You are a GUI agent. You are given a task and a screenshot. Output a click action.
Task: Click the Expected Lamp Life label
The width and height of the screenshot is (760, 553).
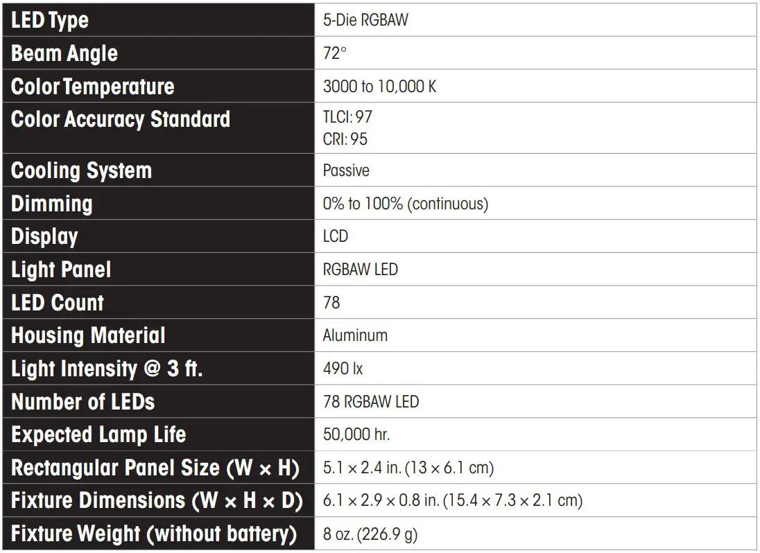(98, 434)
